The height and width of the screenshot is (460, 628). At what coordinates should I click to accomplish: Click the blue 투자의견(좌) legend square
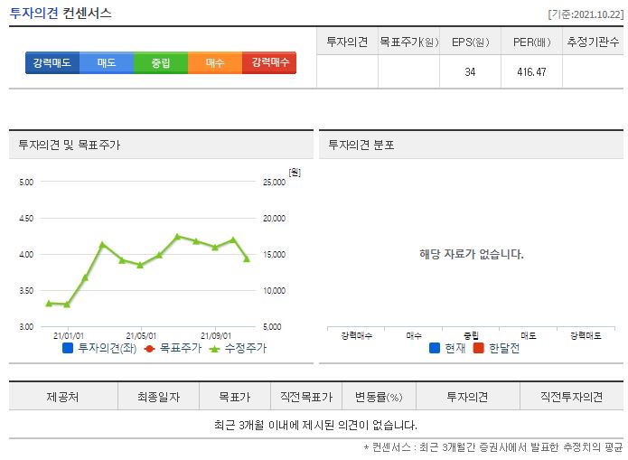pyautogui.click(x=68, y=348)
